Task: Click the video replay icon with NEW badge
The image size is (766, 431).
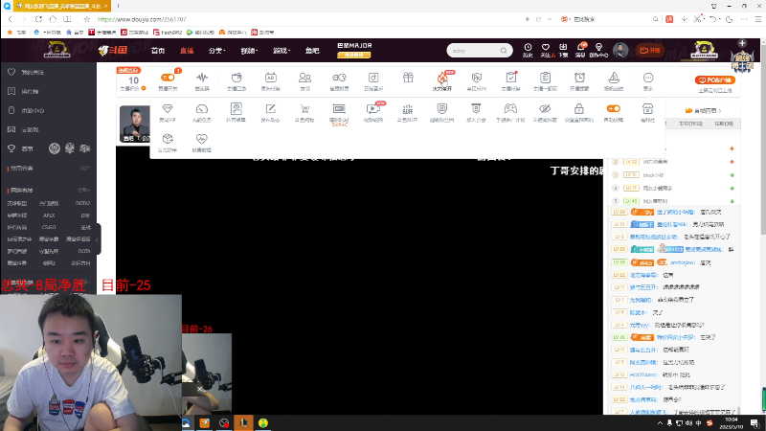Action: point(374,108)
